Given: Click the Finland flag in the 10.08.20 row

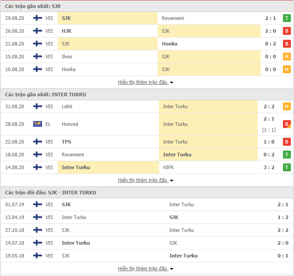Looking at the screenshot, I should pos(38,69).
